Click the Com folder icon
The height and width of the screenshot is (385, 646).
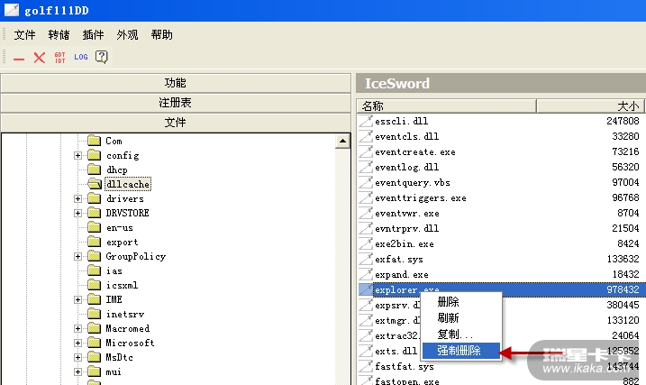pyautogui.click(x=95, y=141)
